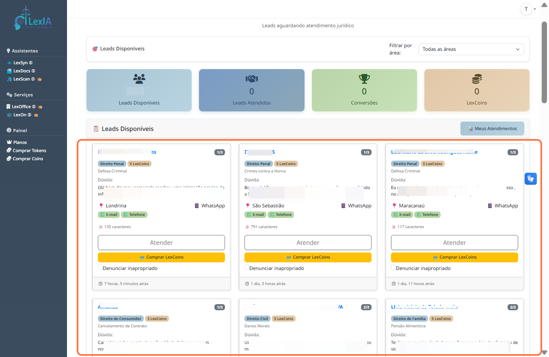The image size is (549, 357).
Task: Open the Todas as áreas filter dropdown
Action: 471,49
